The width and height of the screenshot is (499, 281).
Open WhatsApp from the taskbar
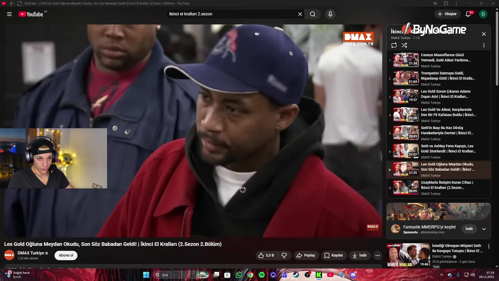[239, 275]
